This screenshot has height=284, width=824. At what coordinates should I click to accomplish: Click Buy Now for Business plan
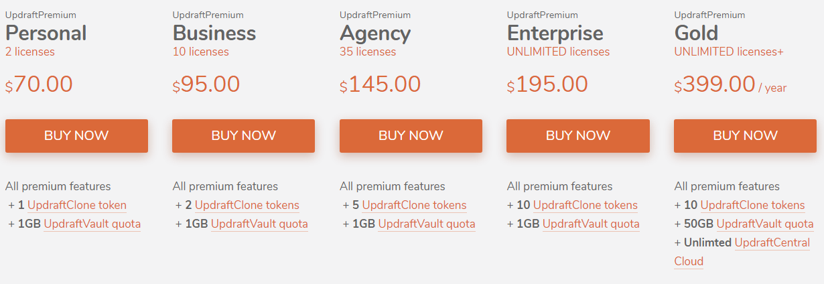[243, 136]
